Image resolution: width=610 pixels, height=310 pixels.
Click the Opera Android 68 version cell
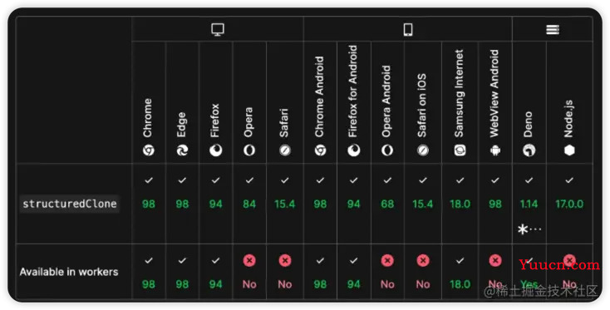pyautogui.click(x=387, y=204)
